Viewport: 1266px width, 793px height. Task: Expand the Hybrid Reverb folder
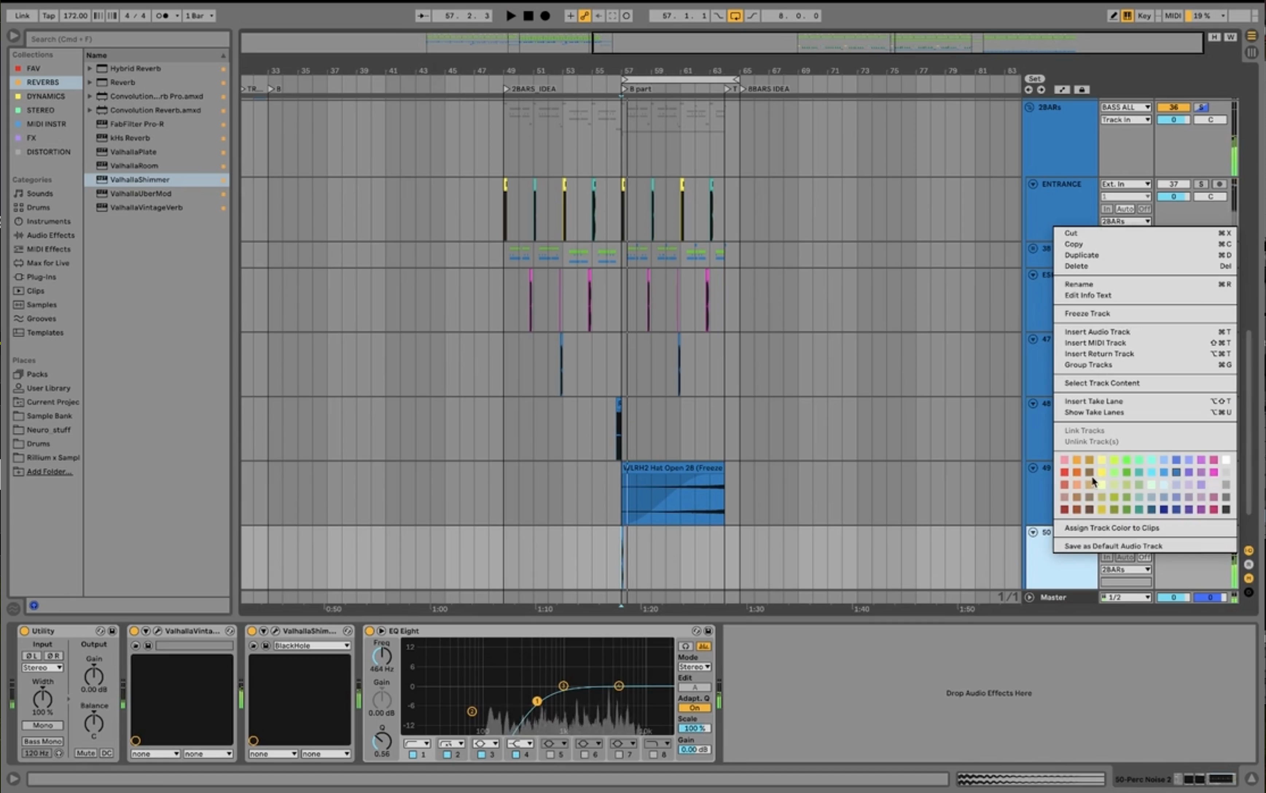90,68
